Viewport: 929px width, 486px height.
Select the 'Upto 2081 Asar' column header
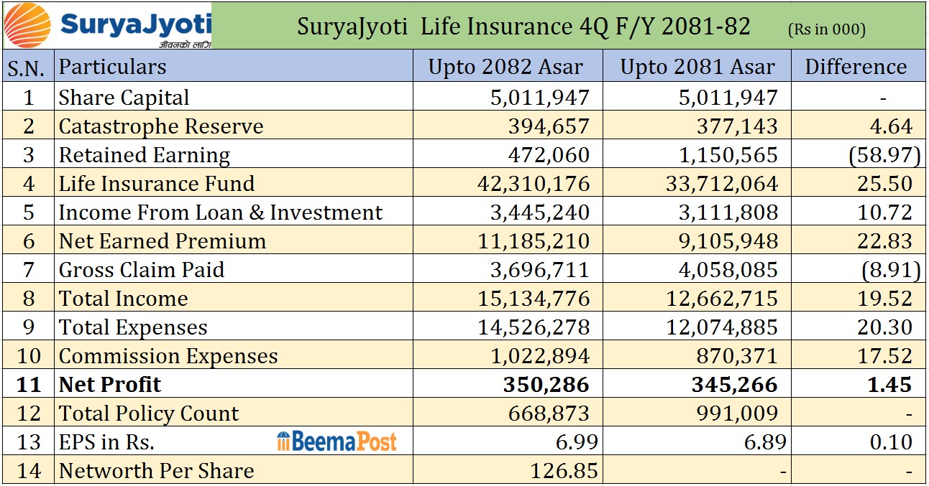697,67
